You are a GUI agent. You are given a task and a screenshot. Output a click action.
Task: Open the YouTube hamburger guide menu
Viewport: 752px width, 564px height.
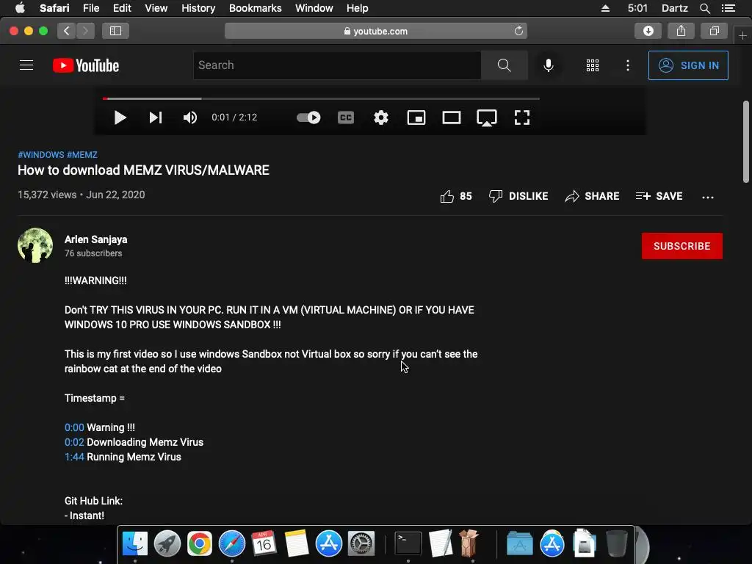26,65
